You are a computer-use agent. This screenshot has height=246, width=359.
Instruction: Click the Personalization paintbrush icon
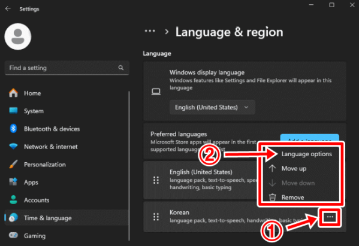coord(13,164)
